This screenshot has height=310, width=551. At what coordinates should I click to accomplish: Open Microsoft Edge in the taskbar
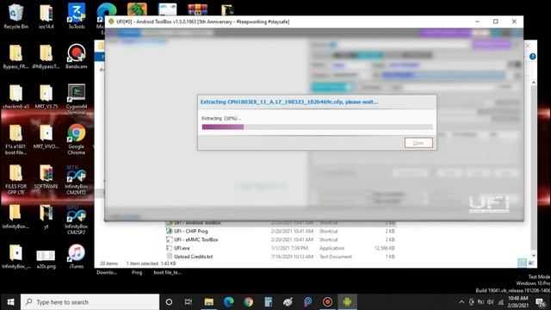[229, 302]
